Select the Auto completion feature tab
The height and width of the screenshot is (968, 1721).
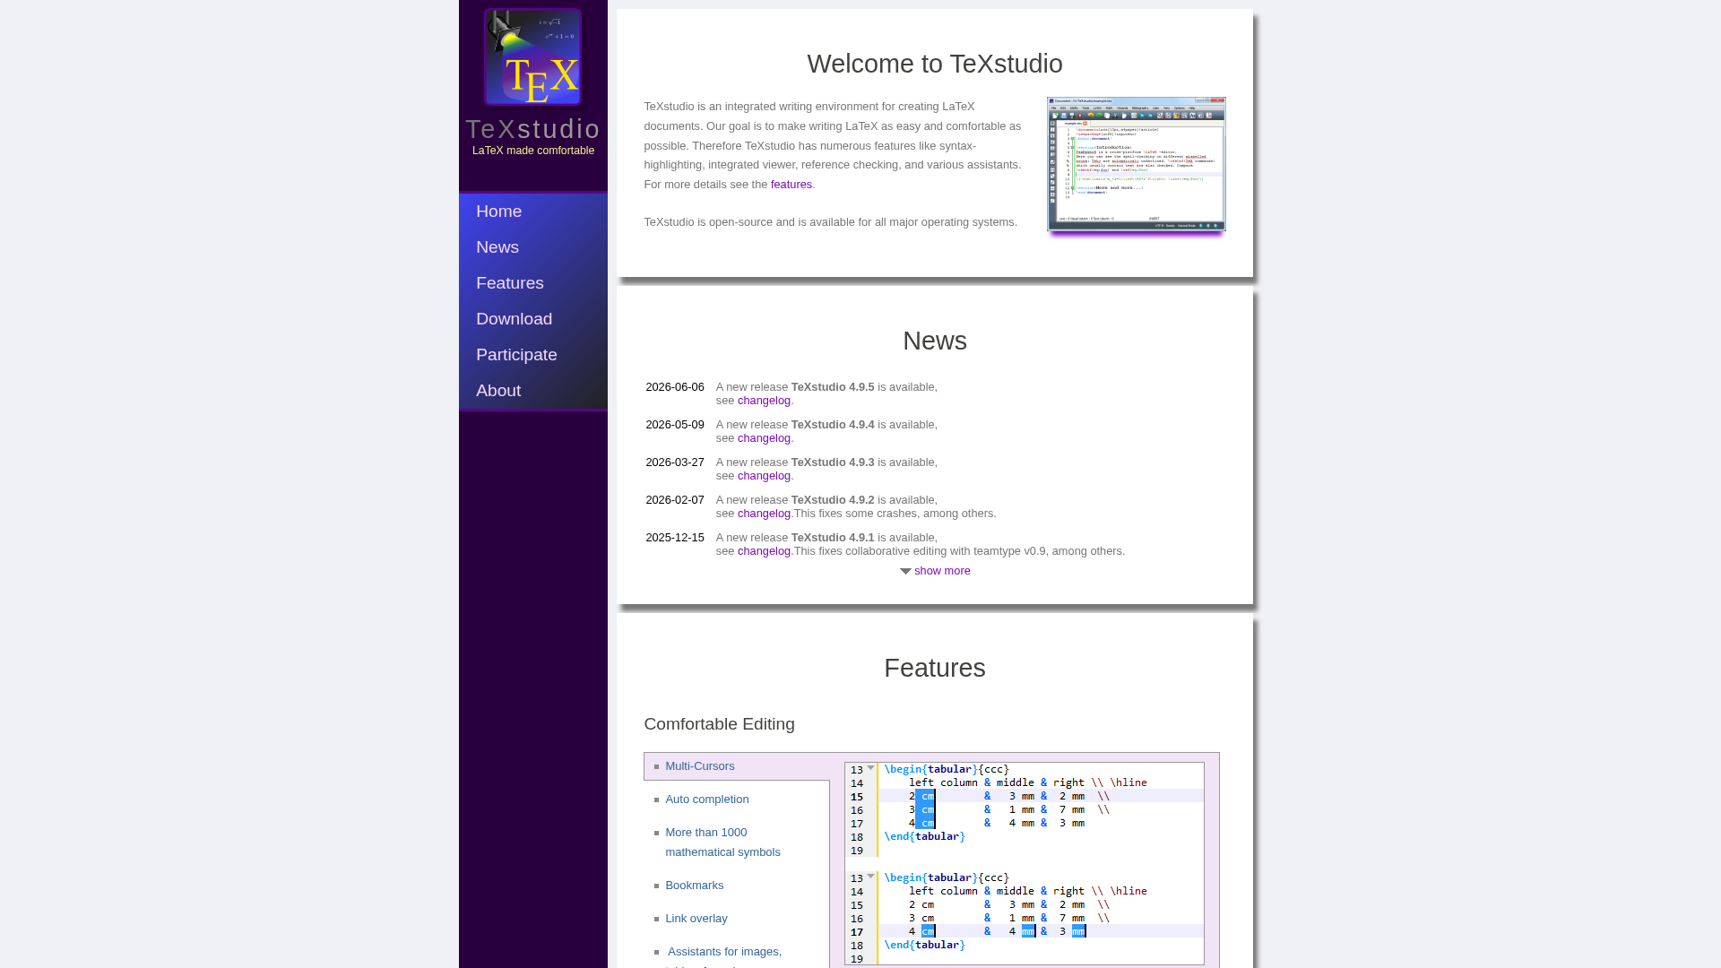point(706,799)
